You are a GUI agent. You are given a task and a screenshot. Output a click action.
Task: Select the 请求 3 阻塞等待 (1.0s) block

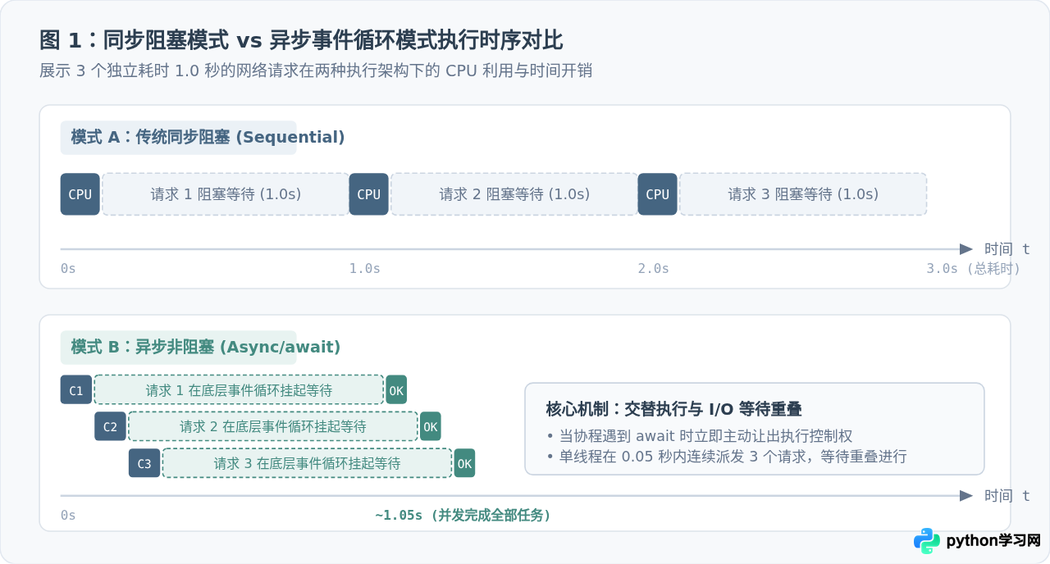click(803, 194)
